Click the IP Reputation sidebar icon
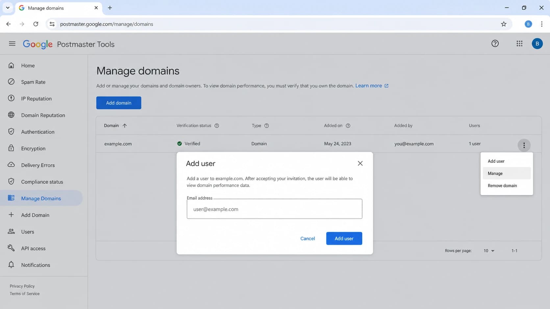Screen dimensions: 550x309 point(11,98)
